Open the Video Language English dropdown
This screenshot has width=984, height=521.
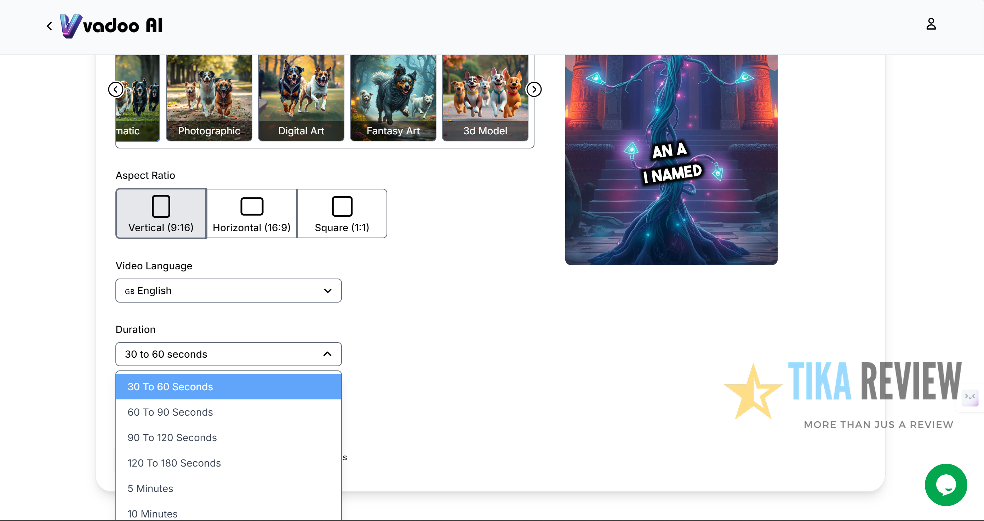228,291
